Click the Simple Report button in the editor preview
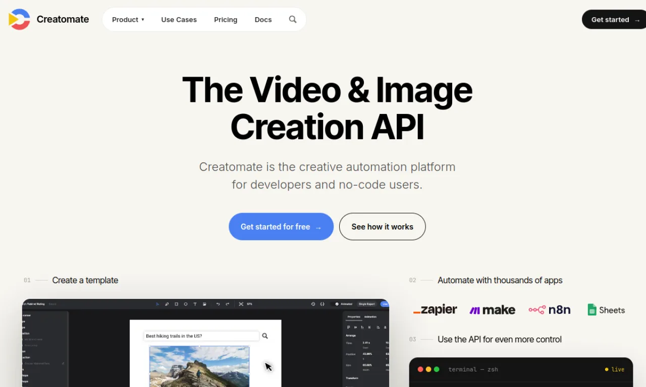Image resolution: width=646 pixels, height=387 pixels. point(367,304)
